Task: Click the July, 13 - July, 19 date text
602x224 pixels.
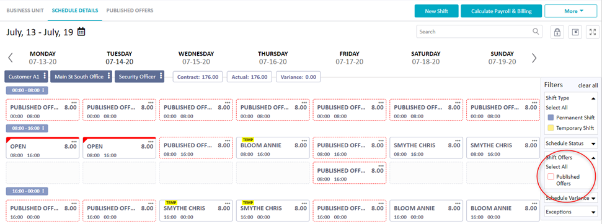Action: [40, 32]
